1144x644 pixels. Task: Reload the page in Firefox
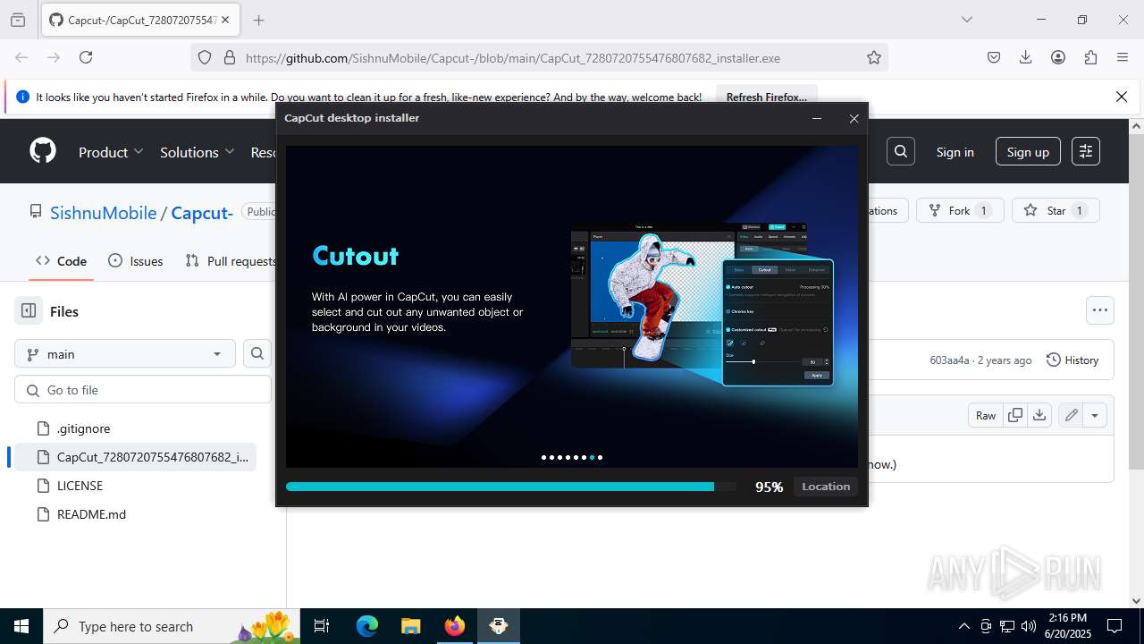click(86, 57)
